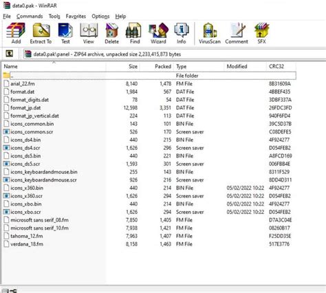This screenshot has height=293, width=326.
Task: Select icons_keyboardandmouse.bin file
Action: click(x=44, y=172)
